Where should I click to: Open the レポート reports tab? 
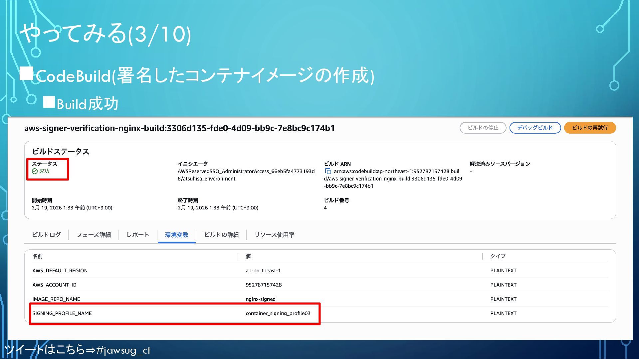[138, 235]
